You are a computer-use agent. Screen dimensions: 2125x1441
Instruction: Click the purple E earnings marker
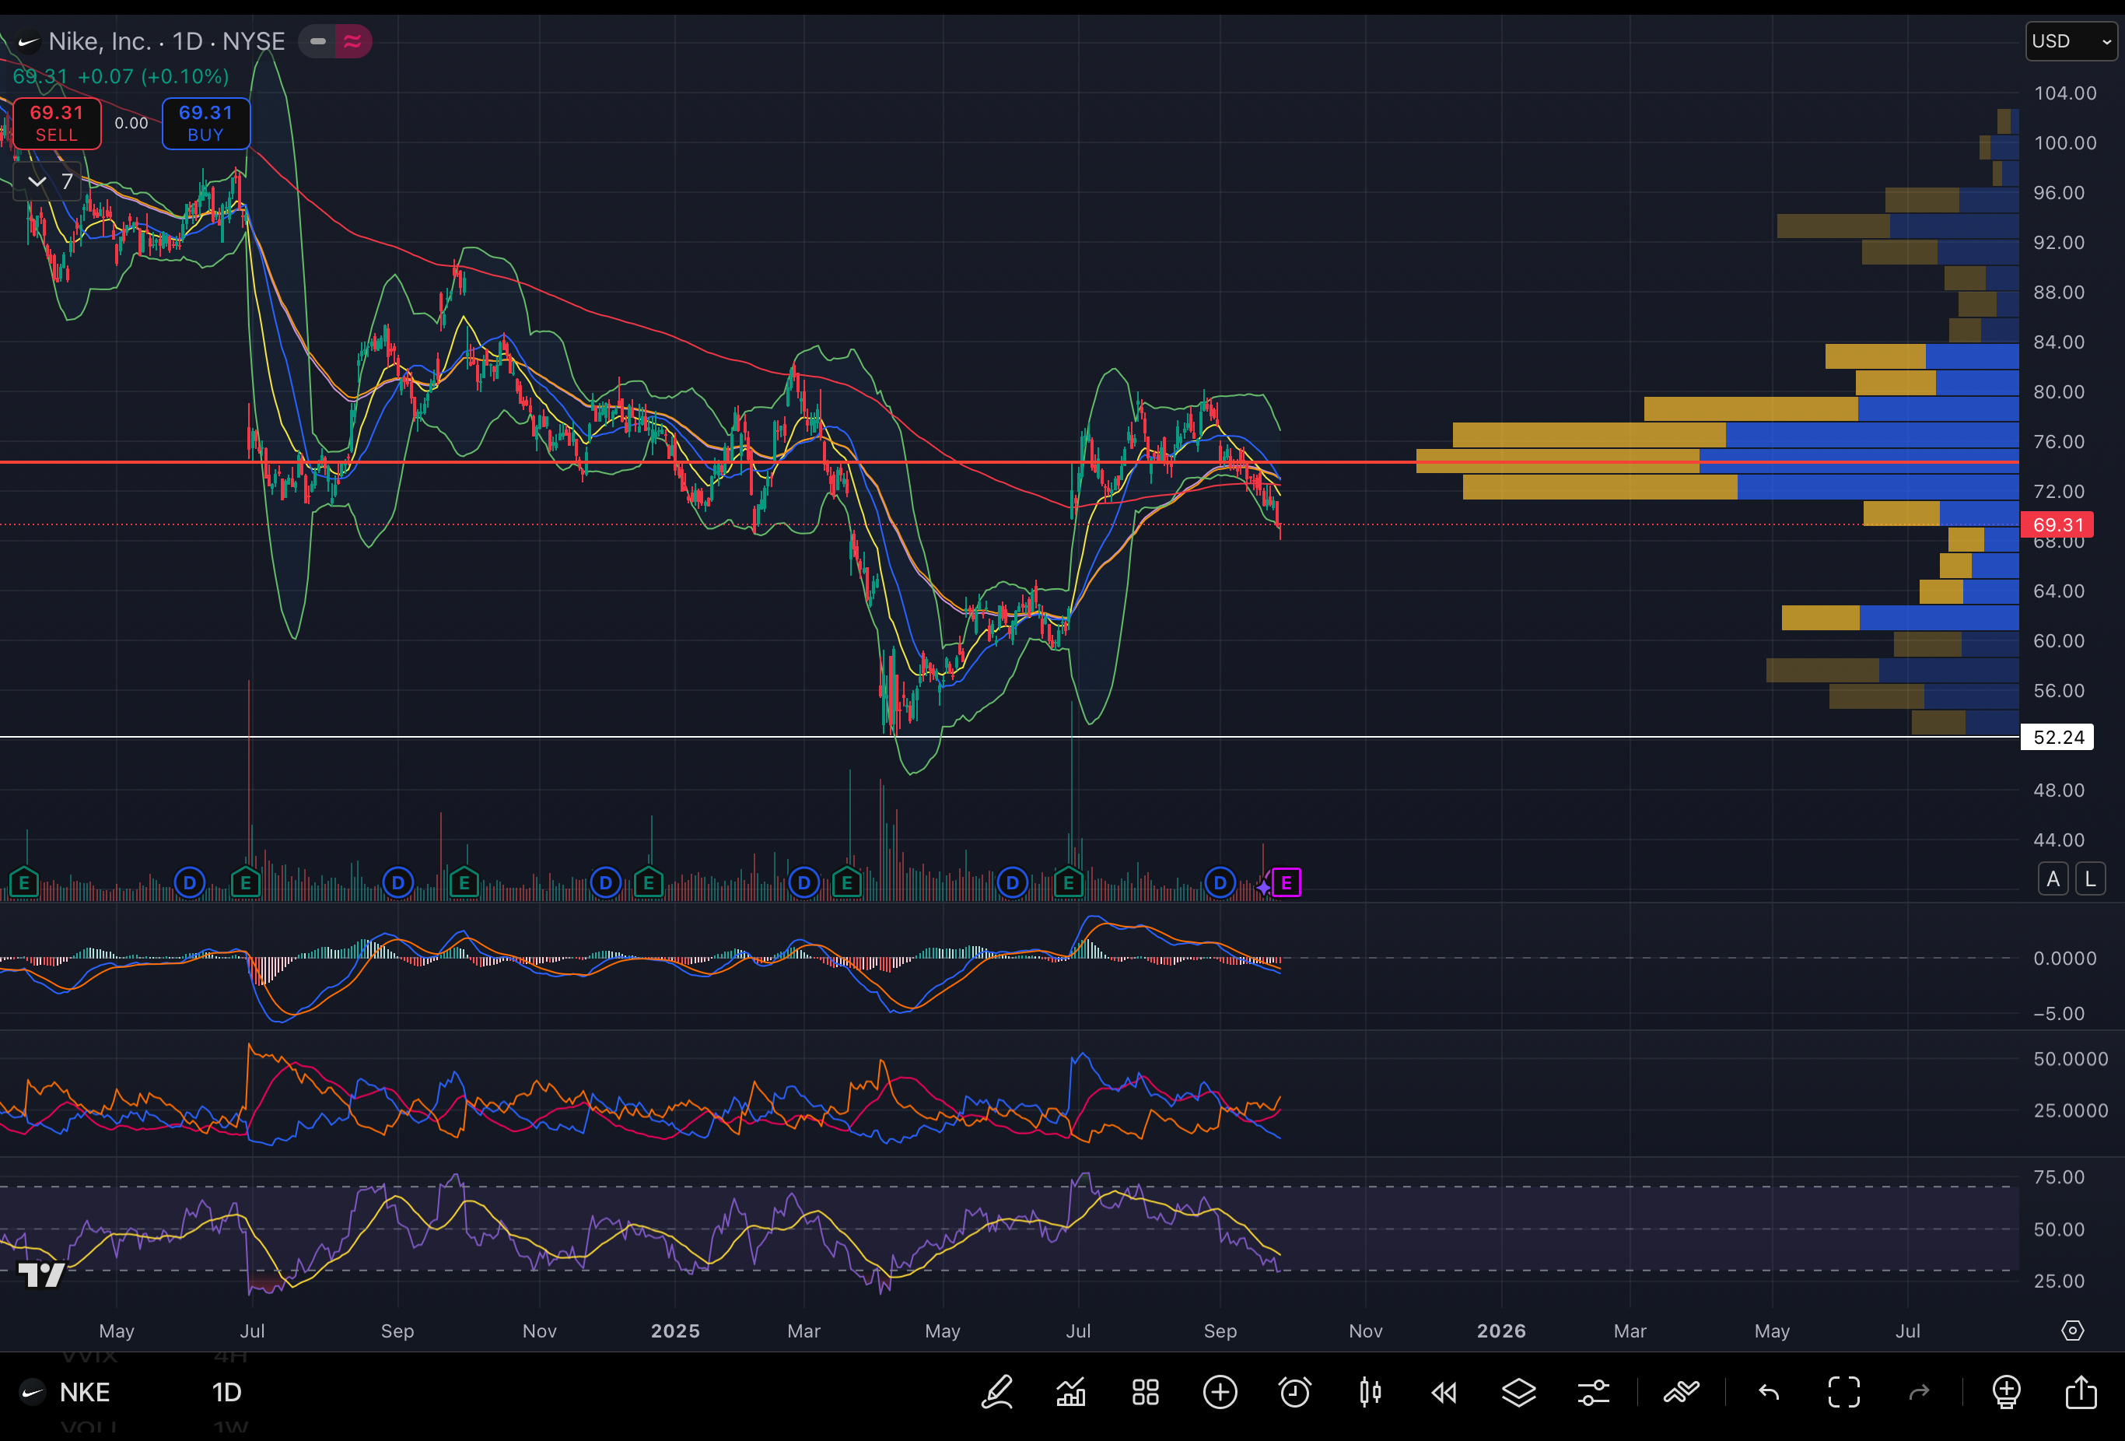click(x=1287, y=883)
